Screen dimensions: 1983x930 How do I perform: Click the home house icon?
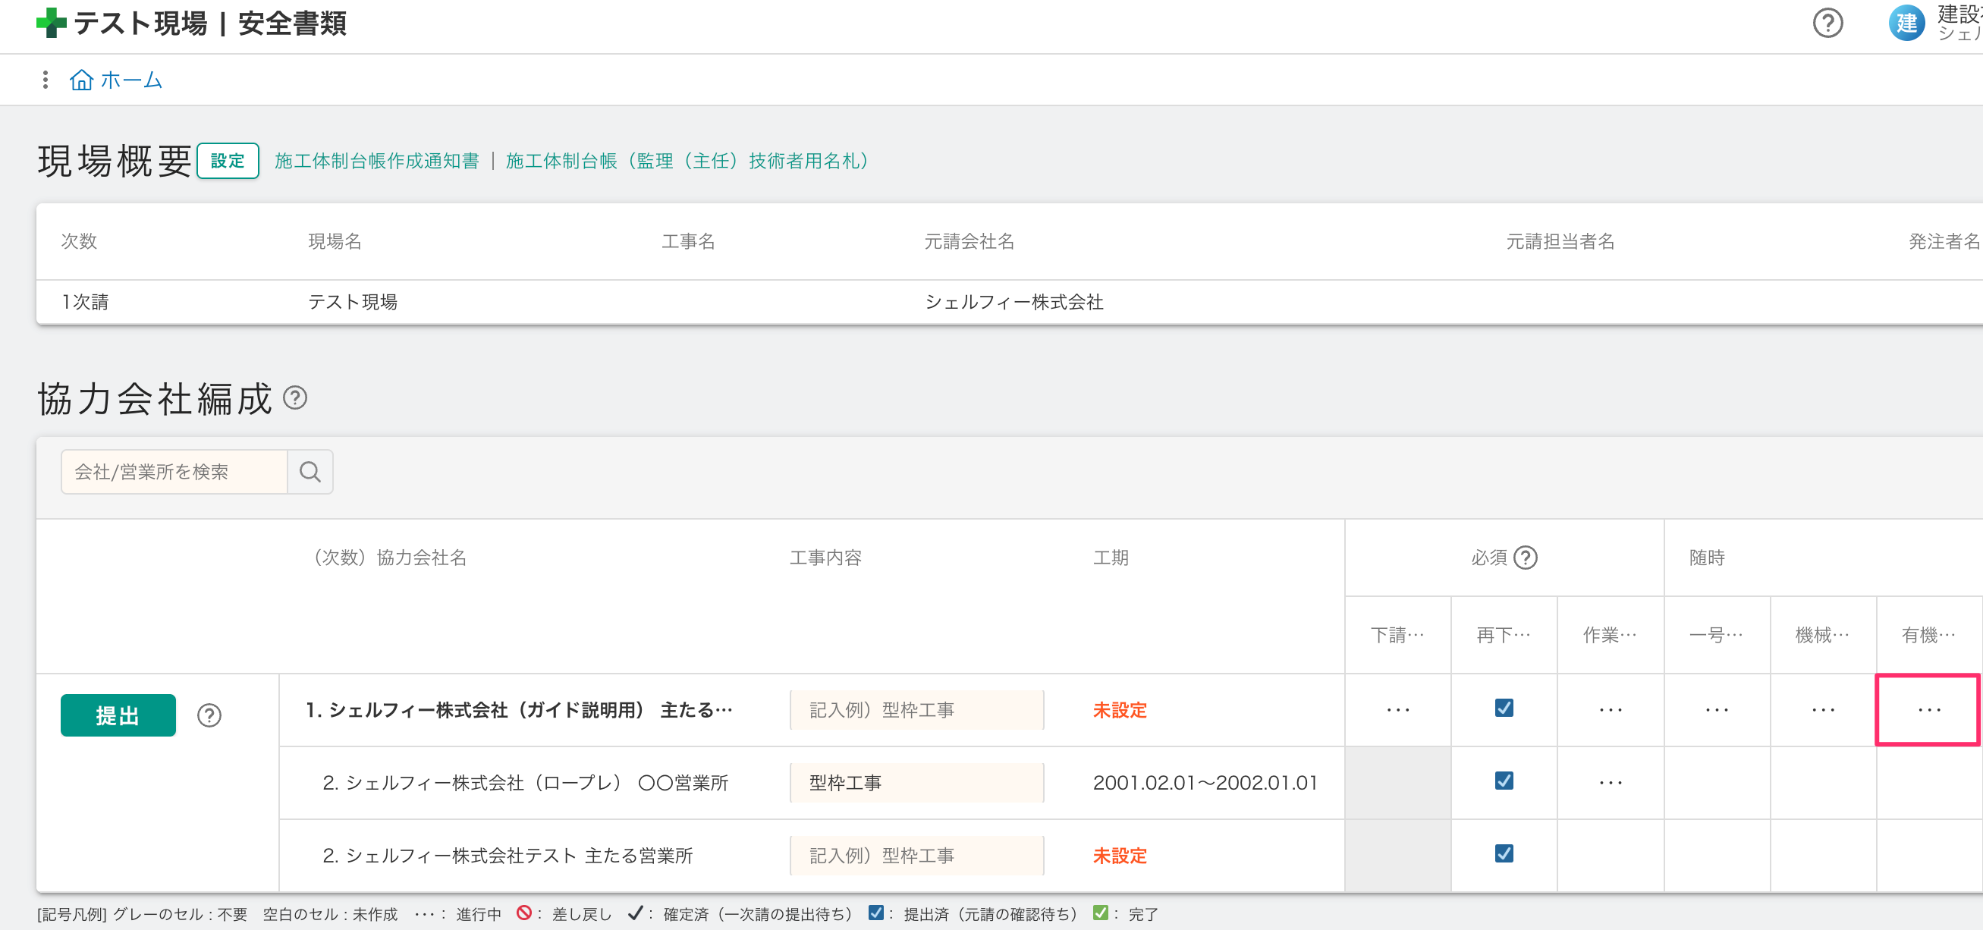point(81,80)
